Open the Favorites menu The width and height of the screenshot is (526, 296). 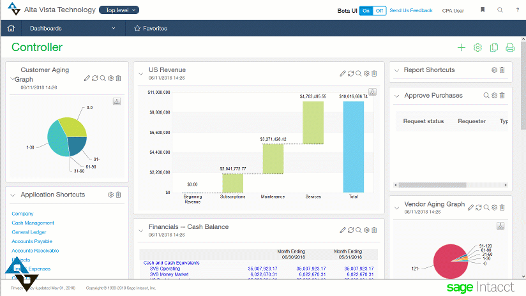click(x=151, y=28)
